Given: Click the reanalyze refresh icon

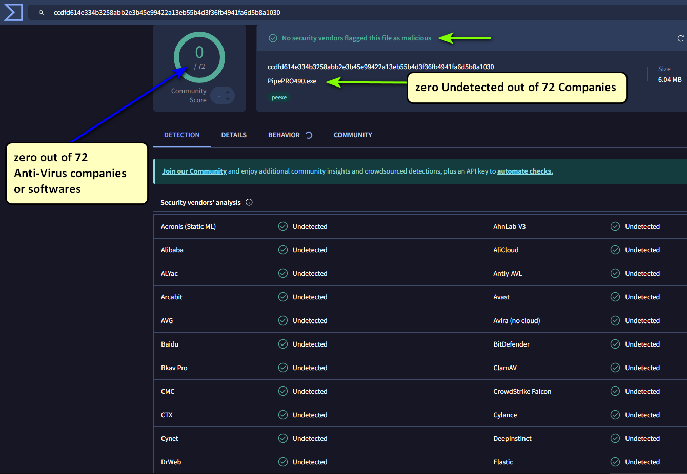Looking at the screenshot, I should point(681,38).
